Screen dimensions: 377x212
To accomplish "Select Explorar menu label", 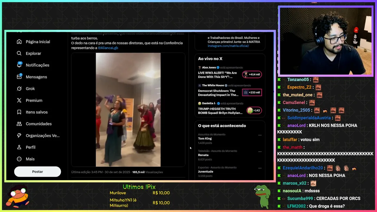I will 34,53.
